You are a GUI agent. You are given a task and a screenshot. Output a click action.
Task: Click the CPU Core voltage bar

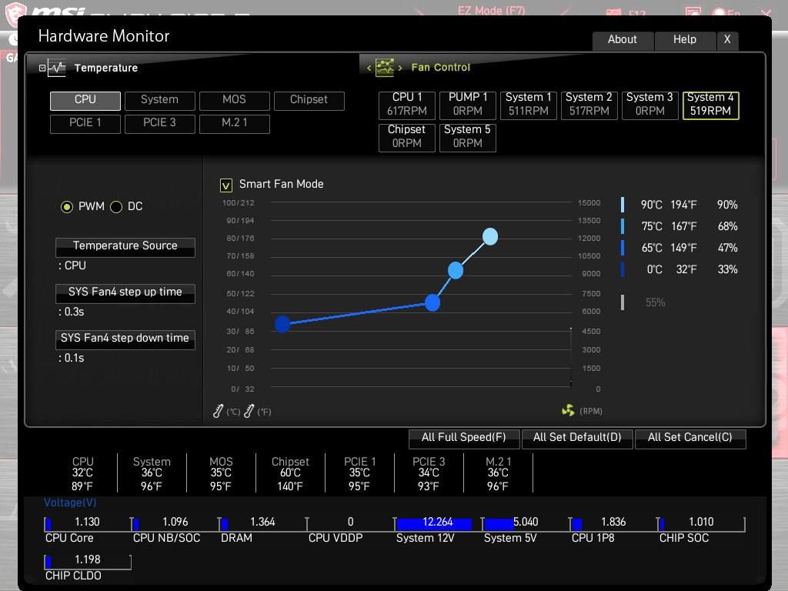point(88,523)
